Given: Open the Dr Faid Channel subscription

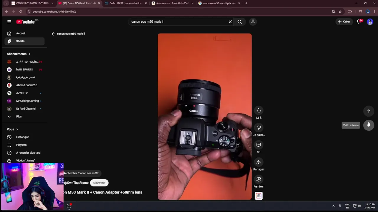Looking at the screenshot, I should 25,109.
